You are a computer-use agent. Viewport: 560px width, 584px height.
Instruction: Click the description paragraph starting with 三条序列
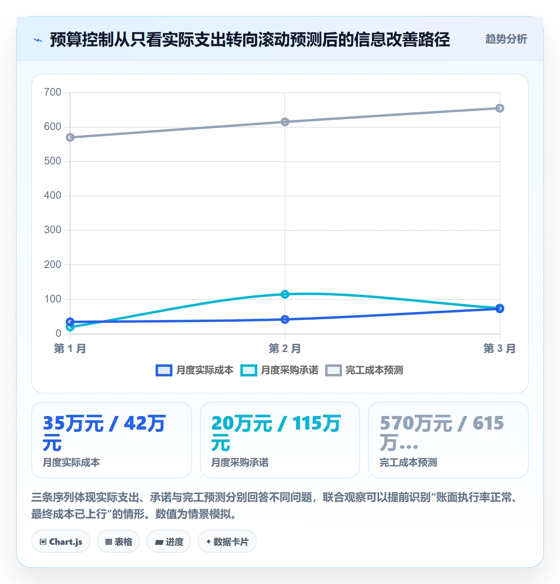click(275, 506)
